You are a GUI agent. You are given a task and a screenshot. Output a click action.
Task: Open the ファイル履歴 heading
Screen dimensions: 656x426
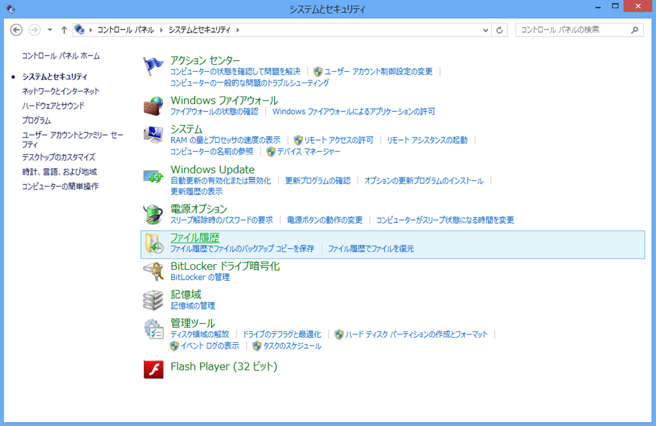[195, 238]
